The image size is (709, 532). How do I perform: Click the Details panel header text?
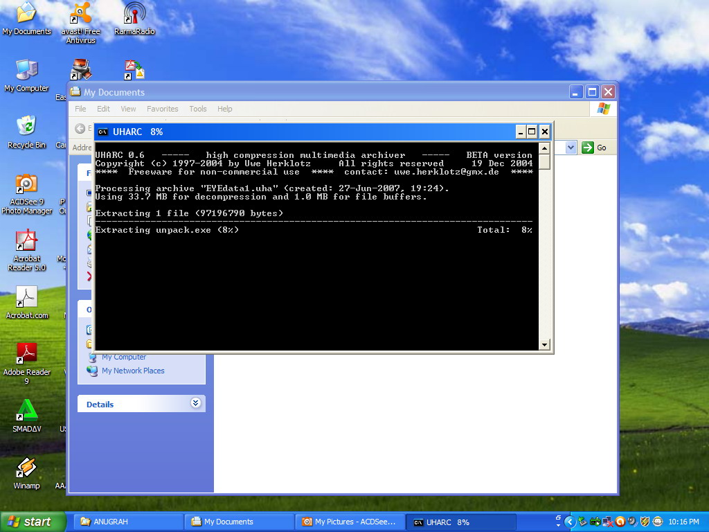(100, 404)
